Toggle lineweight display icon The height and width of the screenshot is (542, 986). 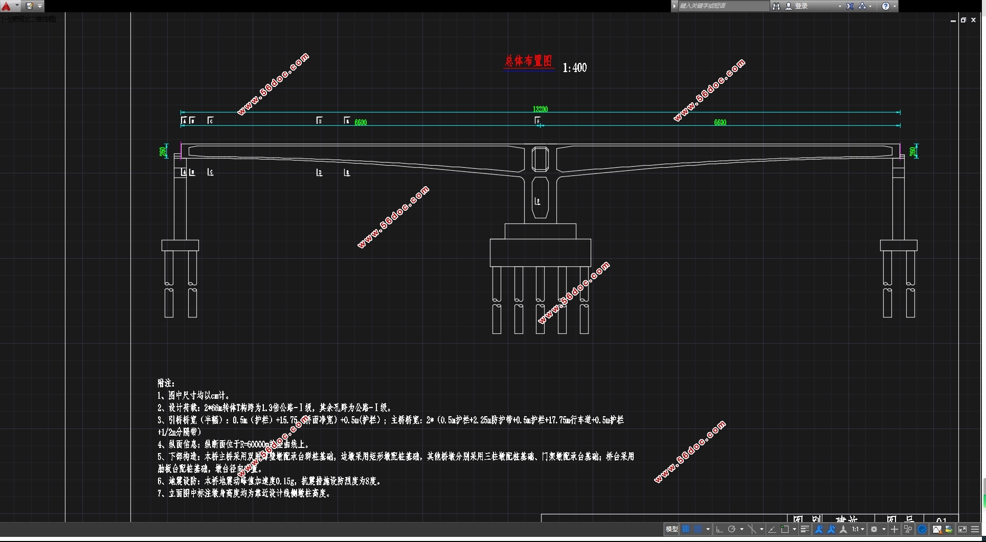pyautogui.click(x=805, y=529)
